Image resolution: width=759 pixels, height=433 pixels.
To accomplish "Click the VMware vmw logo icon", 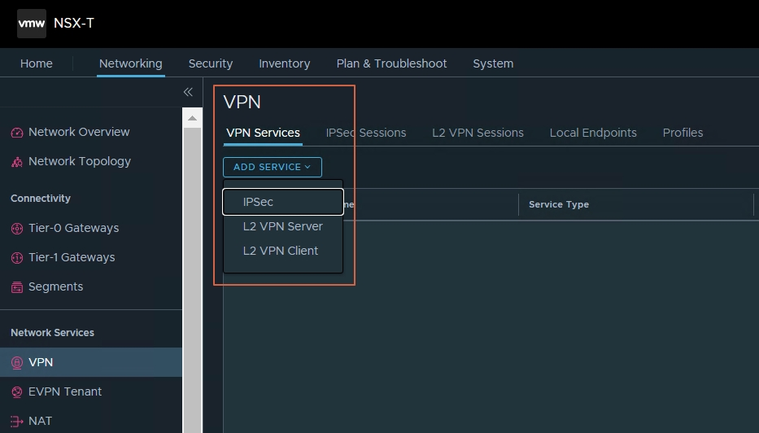I will [32, 24].
